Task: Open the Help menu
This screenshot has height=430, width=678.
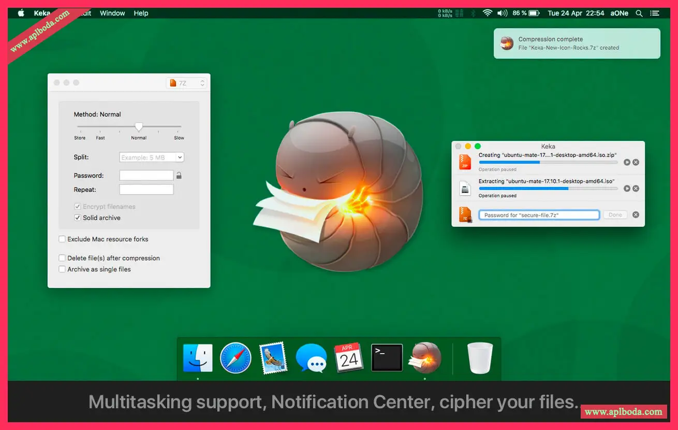Action: pos(141,13)
